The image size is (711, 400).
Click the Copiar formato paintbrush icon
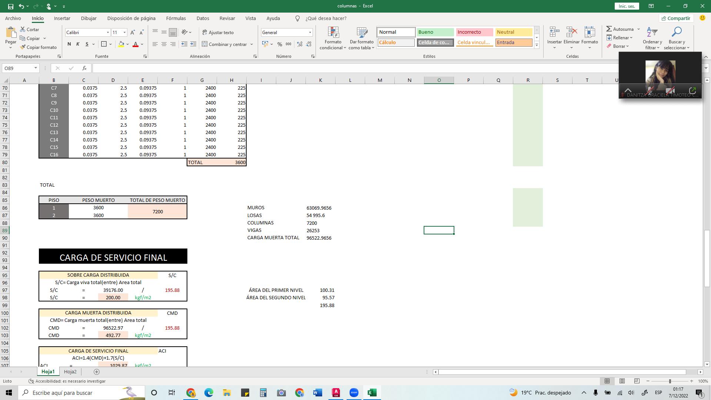(x=23, y=47)
